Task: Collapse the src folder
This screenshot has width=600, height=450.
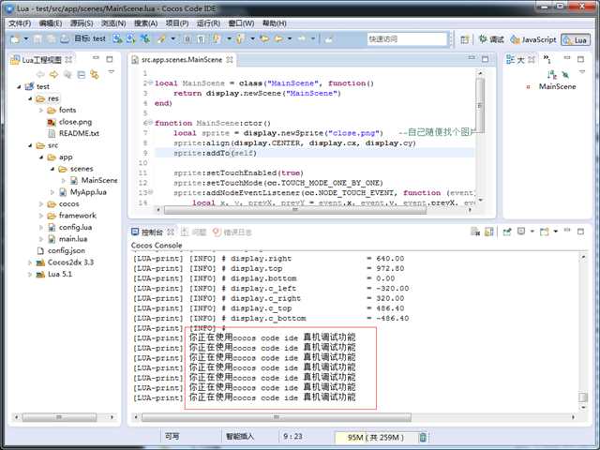Action: 30,145
